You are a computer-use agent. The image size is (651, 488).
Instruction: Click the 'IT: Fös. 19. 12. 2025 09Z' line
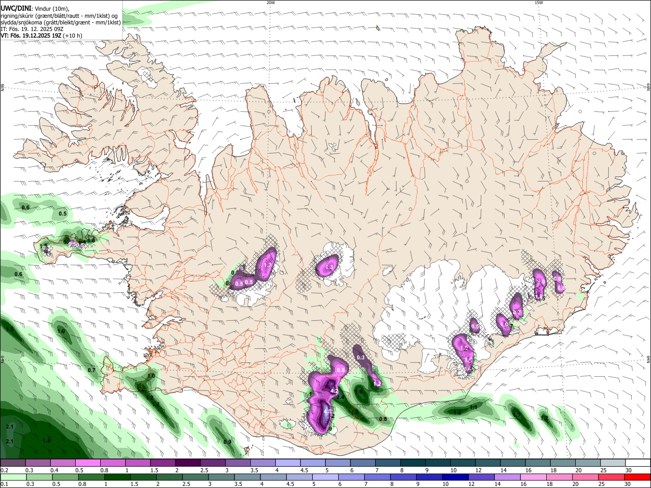(x=32, y=29)
